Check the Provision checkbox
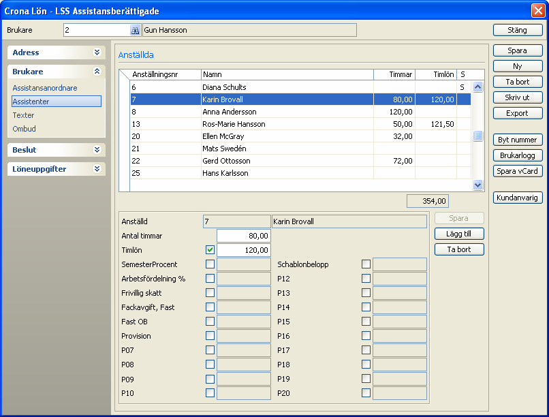This screenshot has width=549, height=417. [210, 336]
